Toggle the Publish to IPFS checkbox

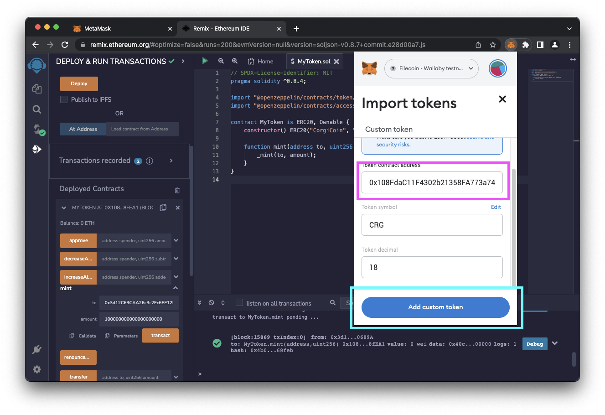click(64, 99)
